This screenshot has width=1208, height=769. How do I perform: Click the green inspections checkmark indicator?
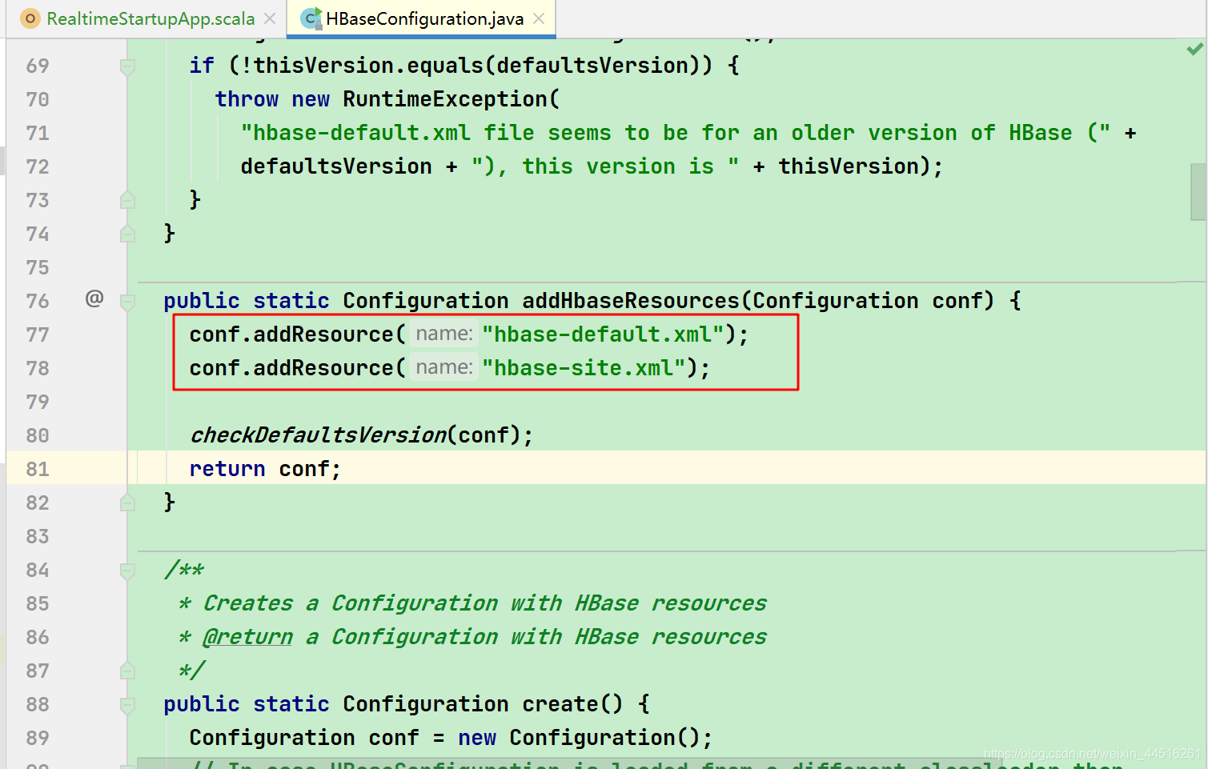[1193, 50]
